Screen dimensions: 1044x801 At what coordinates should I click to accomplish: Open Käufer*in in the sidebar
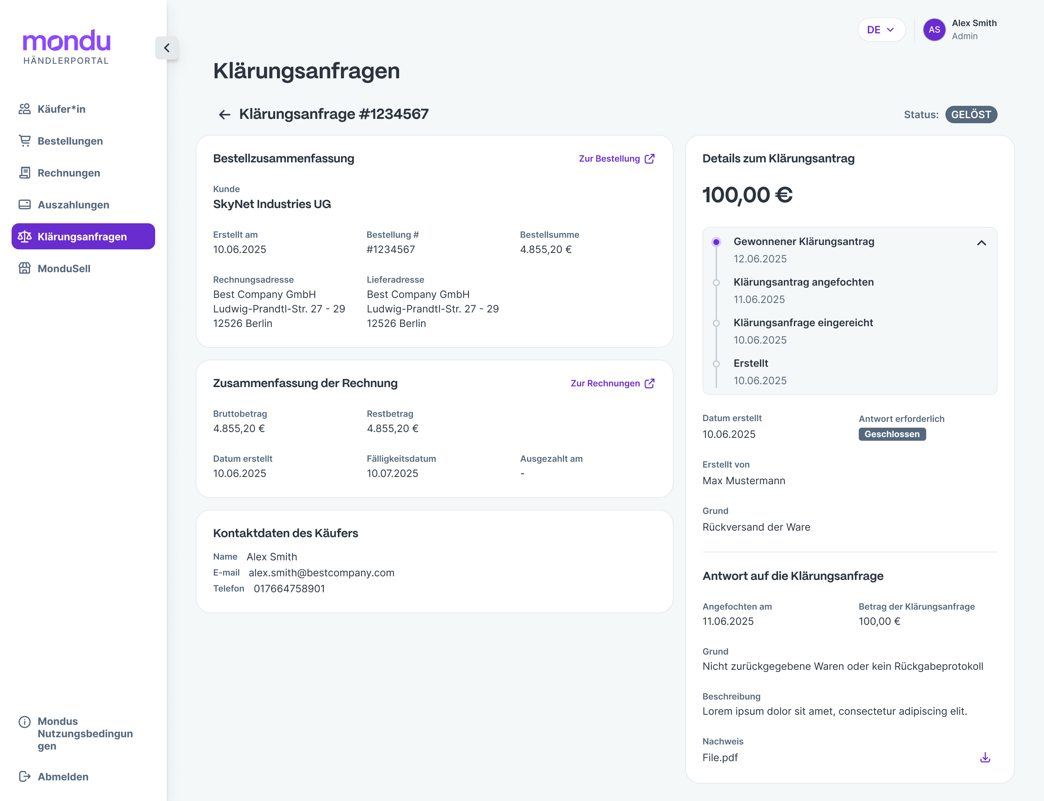pos(61,109)
